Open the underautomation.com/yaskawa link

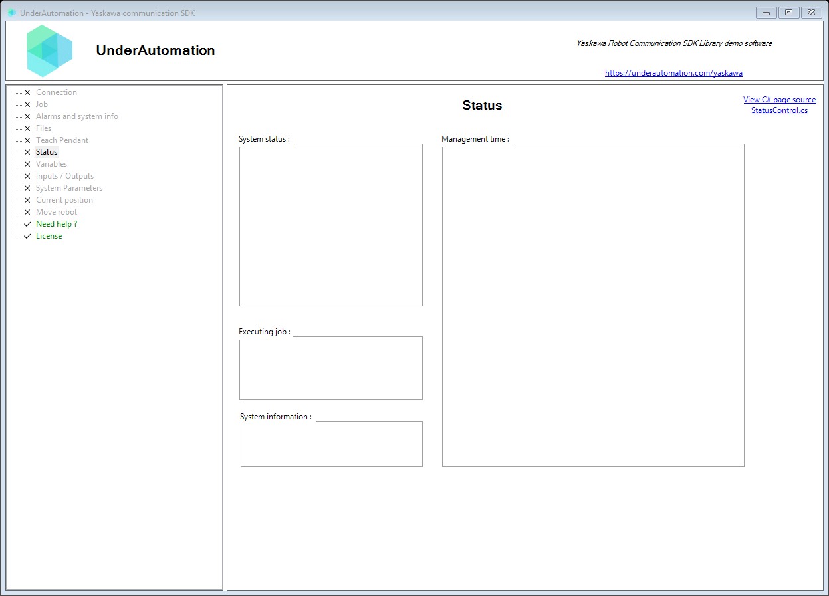pos(673,73)
